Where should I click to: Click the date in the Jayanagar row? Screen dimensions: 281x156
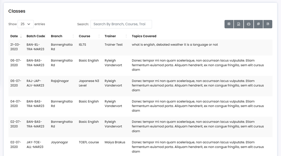pos(16,144)
